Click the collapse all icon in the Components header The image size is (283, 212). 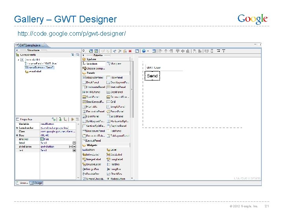click(x=77, y=55)
